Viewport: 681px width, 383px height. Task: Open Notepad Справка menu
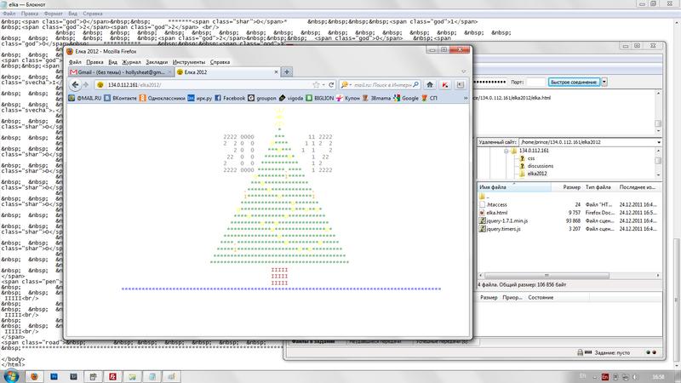click(x=93, y=14)
